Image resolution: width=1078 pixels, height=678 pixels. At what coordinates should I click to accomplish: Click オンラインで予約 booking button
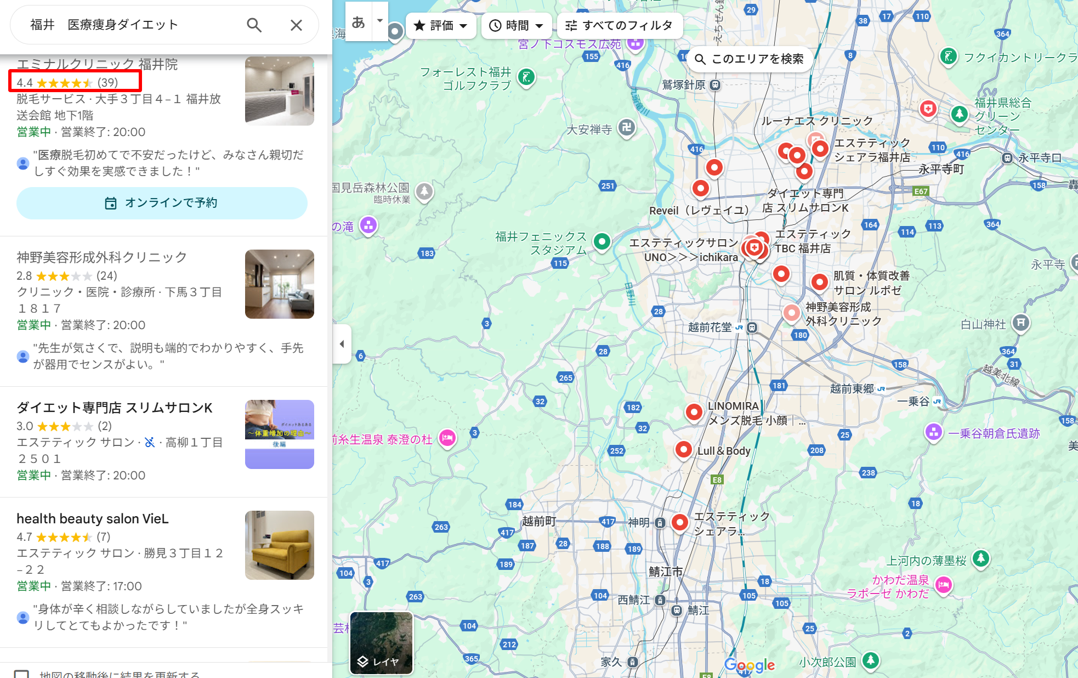[162, 203]
